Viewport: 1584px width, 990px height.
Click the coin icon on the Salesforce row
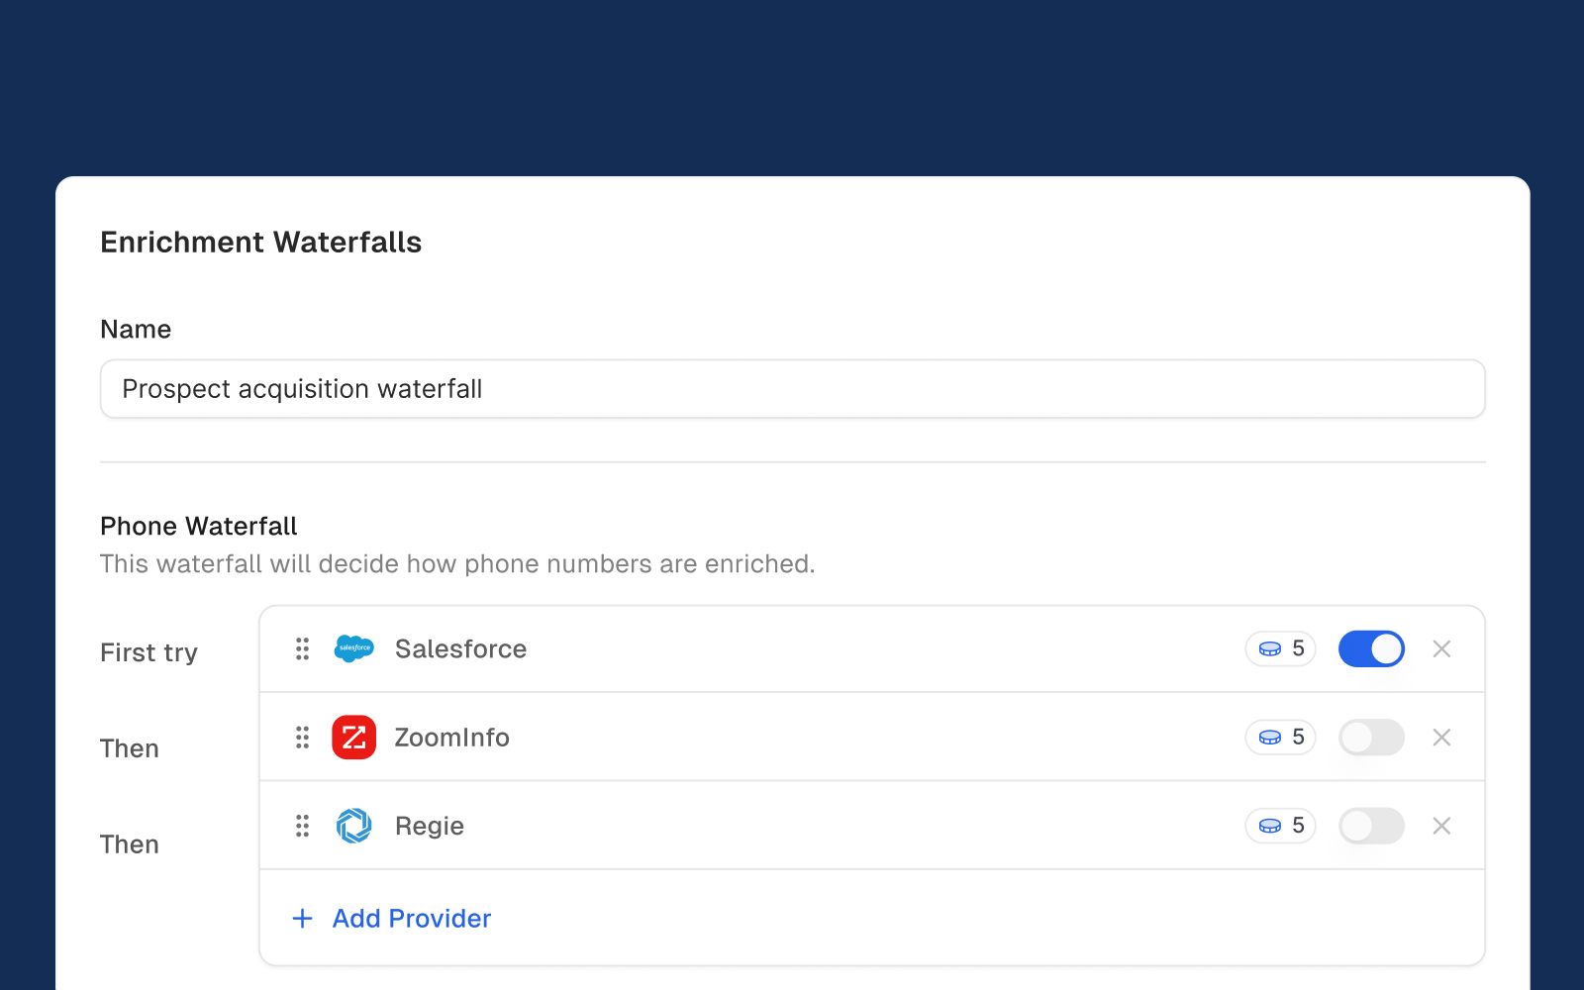click(x=1269, y=648)
